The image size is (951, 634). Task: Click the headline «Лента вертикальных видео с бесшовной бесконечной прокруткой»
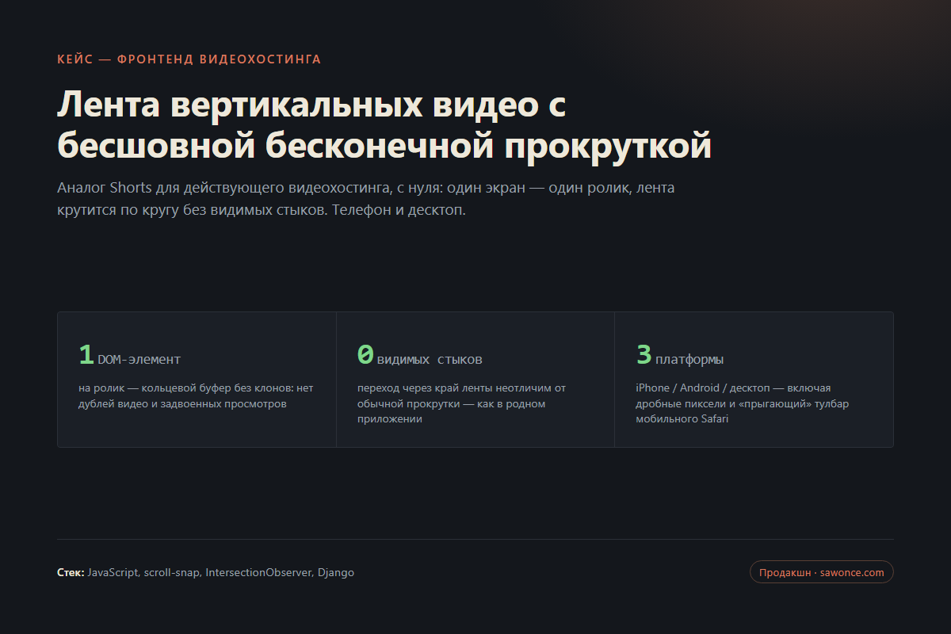(384, 126)
